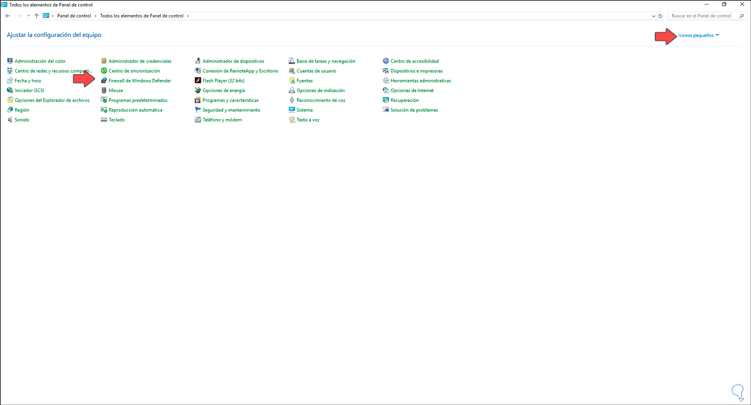The height and width of the screenshot is (405, 751).
Task: Open the Administrador de dispositivos icon
Action: (x=198, y=61)
